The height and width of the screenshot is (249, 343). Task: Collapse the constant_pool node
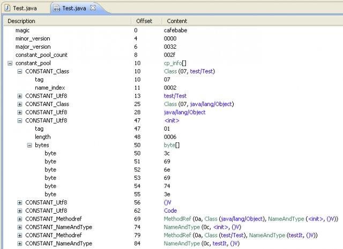click(10, 63)
